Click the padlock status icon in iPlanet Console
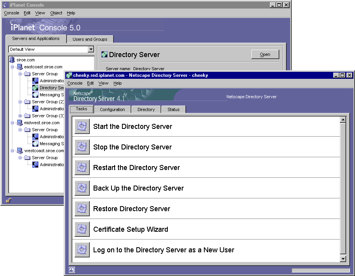Viewport: 355px width, 276px height. [x=9, y=200]
